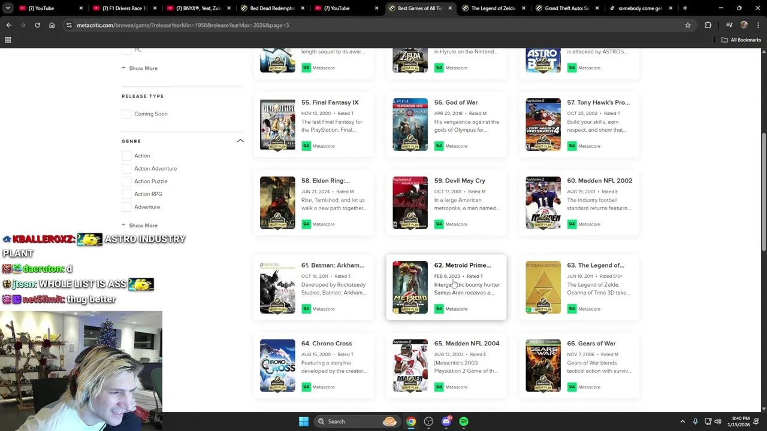The image size is (767, 431).
Task: View site information icon in address bar
Action: click(x=69, y=25)
